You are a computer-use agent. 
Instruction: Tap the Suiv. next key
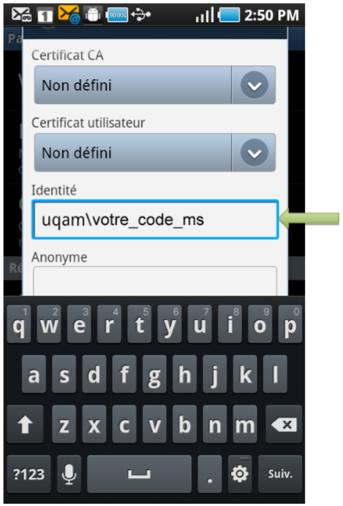coord(280,473)
